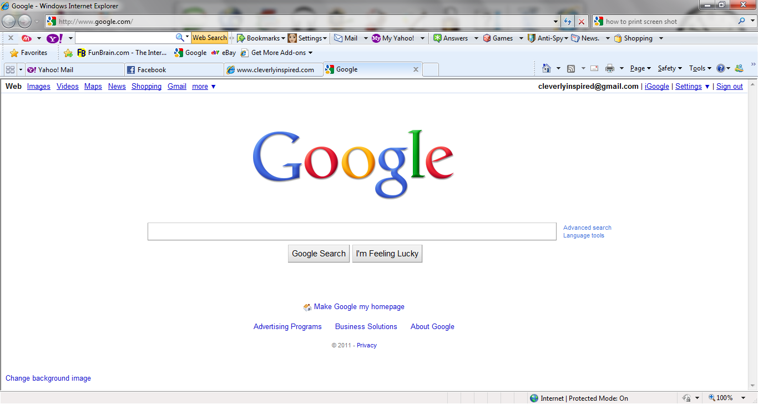This screenshot has width=758, height=404.
Task: Click the security padlock status bar icon
Action: click(687, 398)
